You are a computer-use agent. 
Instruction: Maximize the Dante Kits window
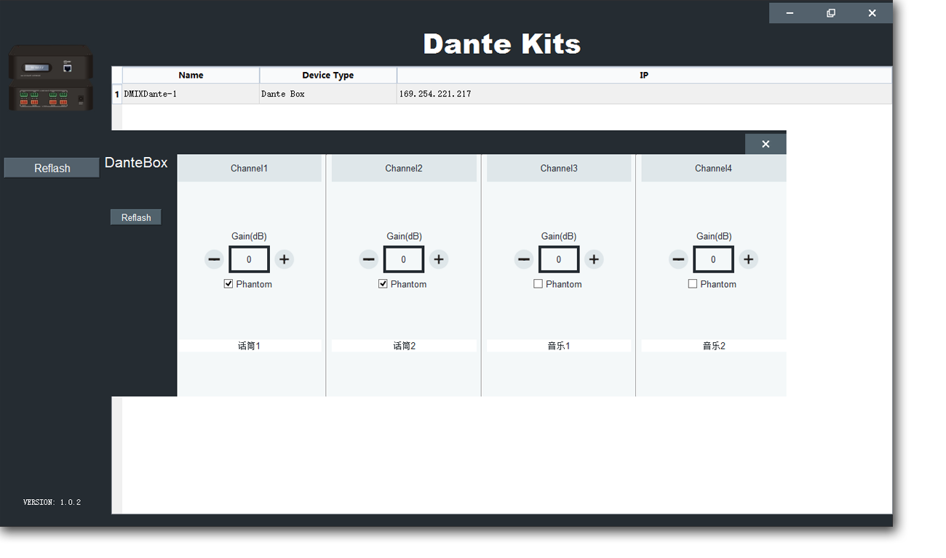(830, 13)
